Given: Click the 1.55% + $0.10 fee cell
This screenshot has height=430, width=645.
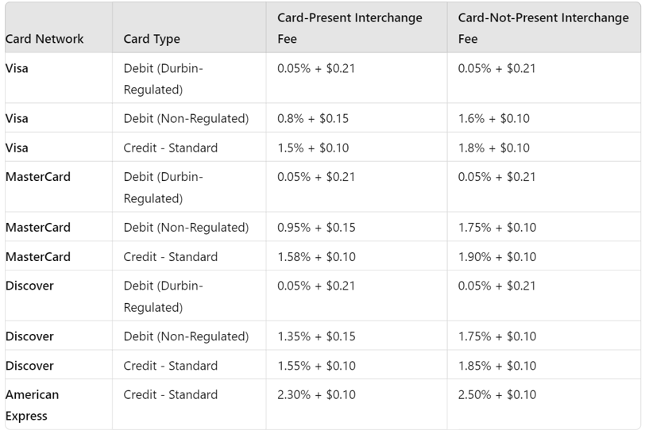Looking at the screenshot, I should coord(316,366).
